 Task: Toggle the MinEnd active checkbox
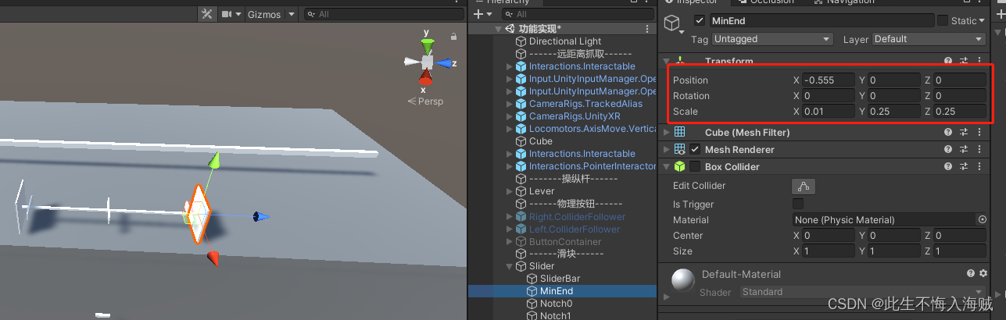(699, 20)
